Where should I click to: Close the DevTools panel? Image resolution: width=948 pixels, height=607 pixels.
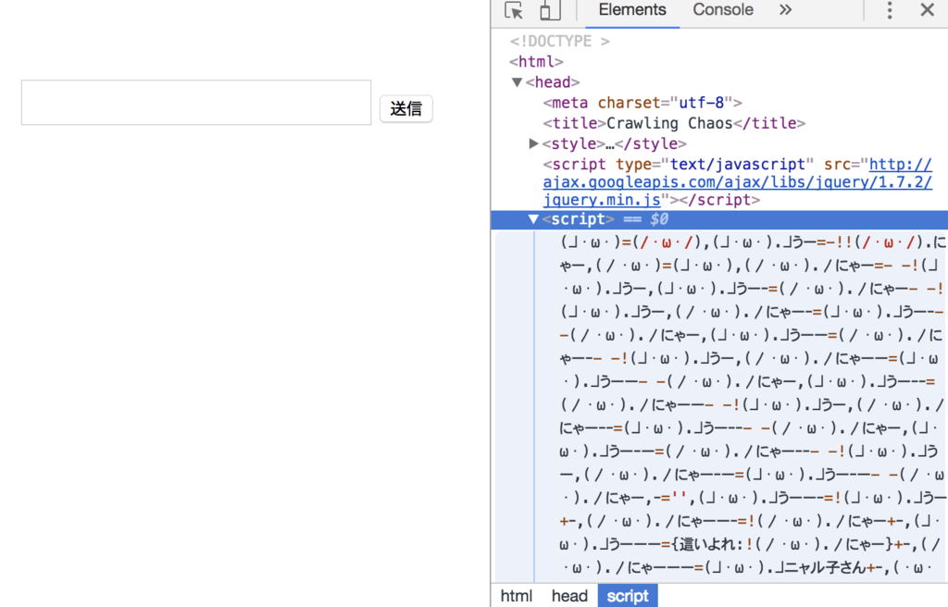point(927,9)
